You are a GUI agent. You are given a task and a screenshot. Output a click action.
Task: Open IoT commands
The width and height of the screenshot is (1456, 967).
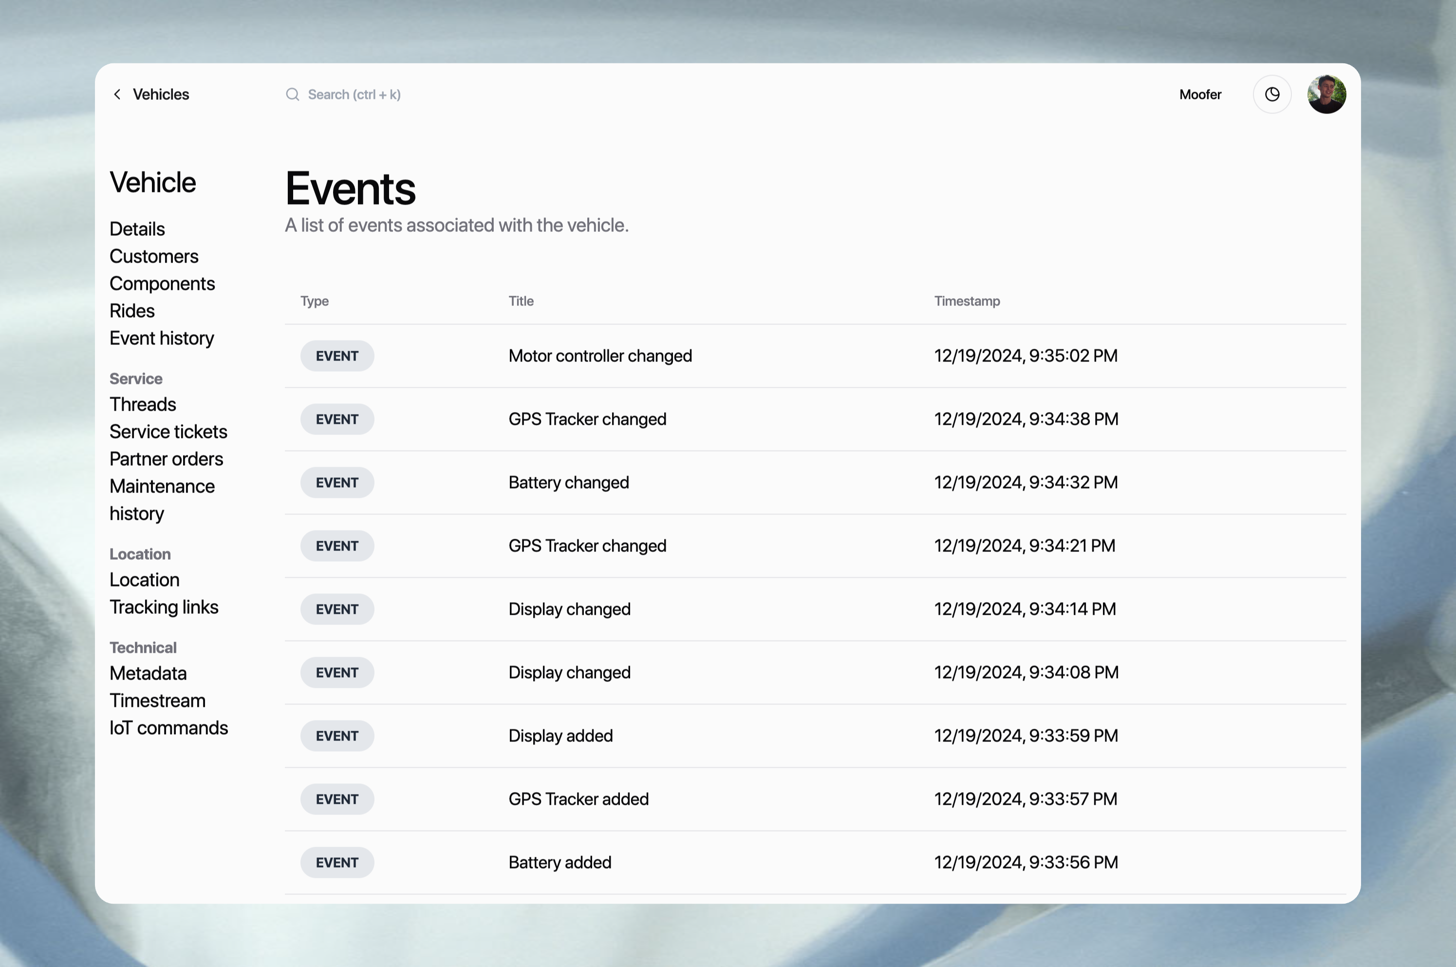(168, 728)
